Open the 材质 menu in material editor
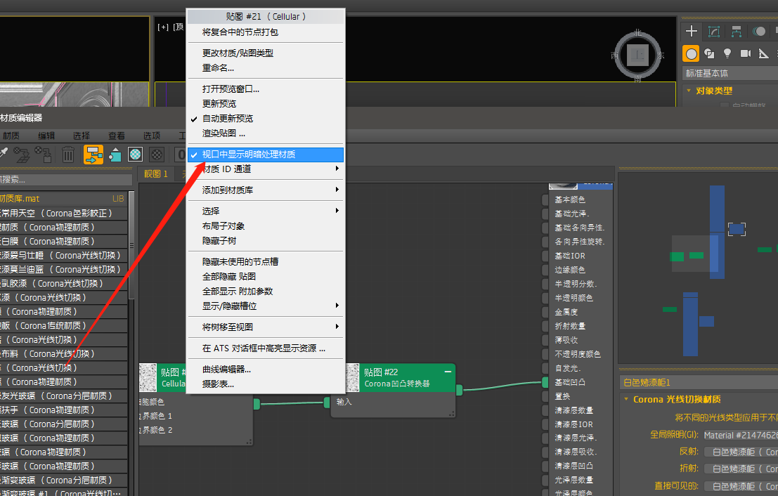Image resolution: width=778 pixels, height=496 pixels. [11, 136]
